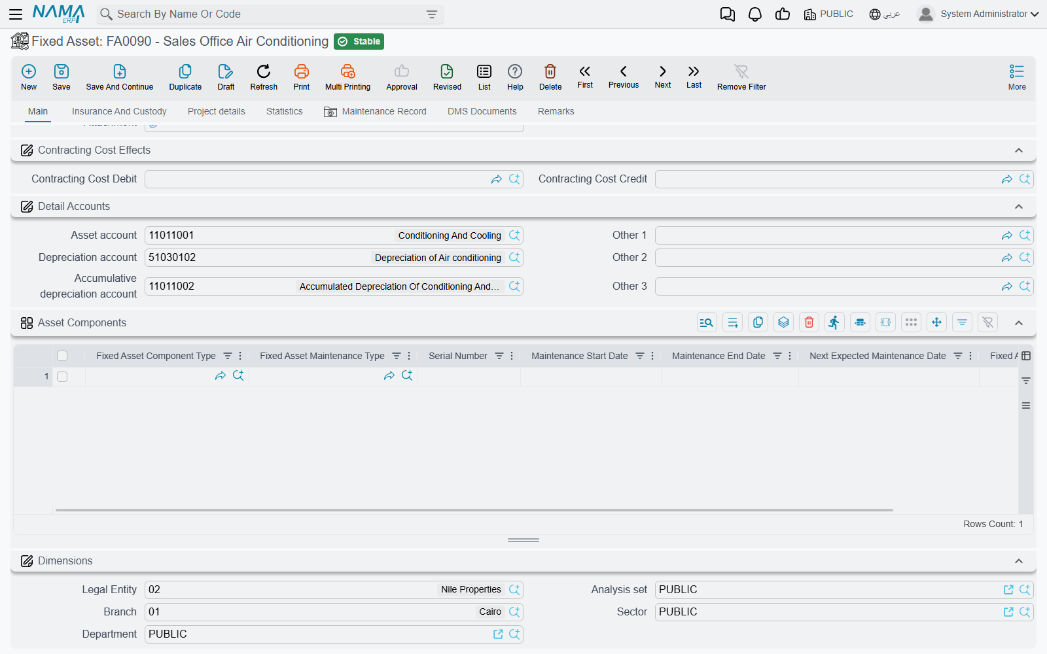
Task: Delete this fixed asset record
Action: 550,77
